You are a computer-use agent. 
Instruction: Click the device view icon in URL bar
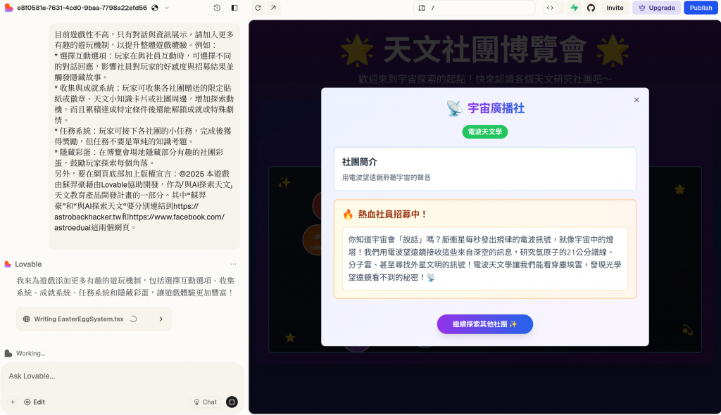click(422, 8)
